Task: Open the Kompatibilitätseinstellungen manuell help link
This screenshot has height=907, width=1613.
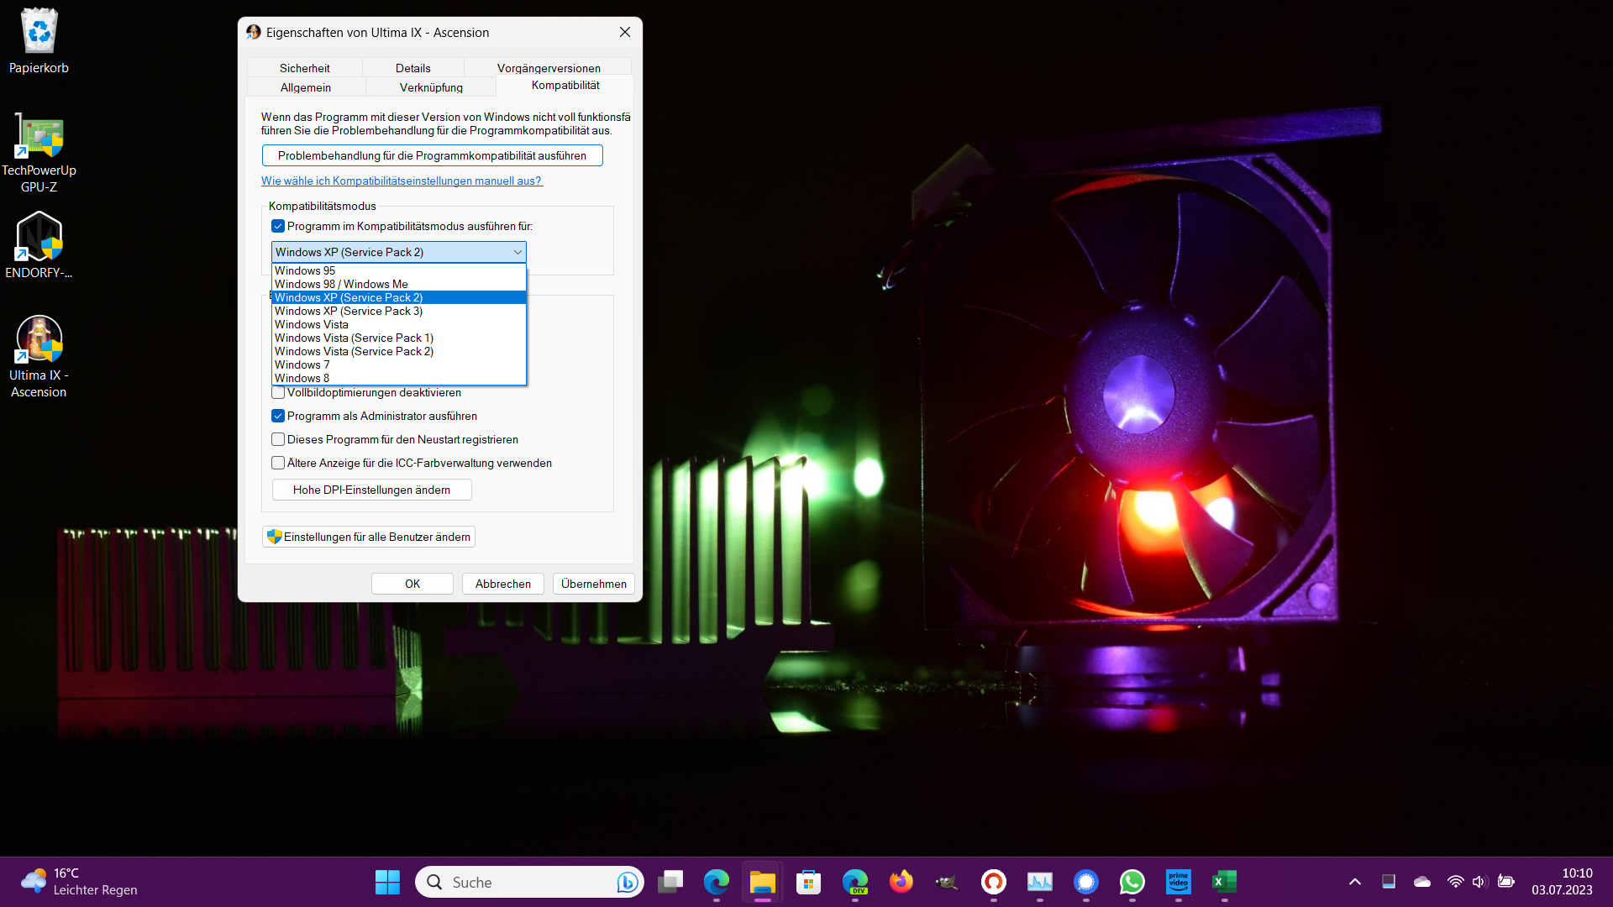Action: click(x=402, y=181)
